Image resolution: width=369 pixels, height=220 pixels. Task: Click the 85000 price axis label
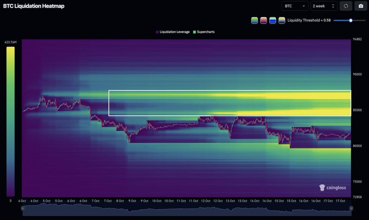[x=357, y=110]
